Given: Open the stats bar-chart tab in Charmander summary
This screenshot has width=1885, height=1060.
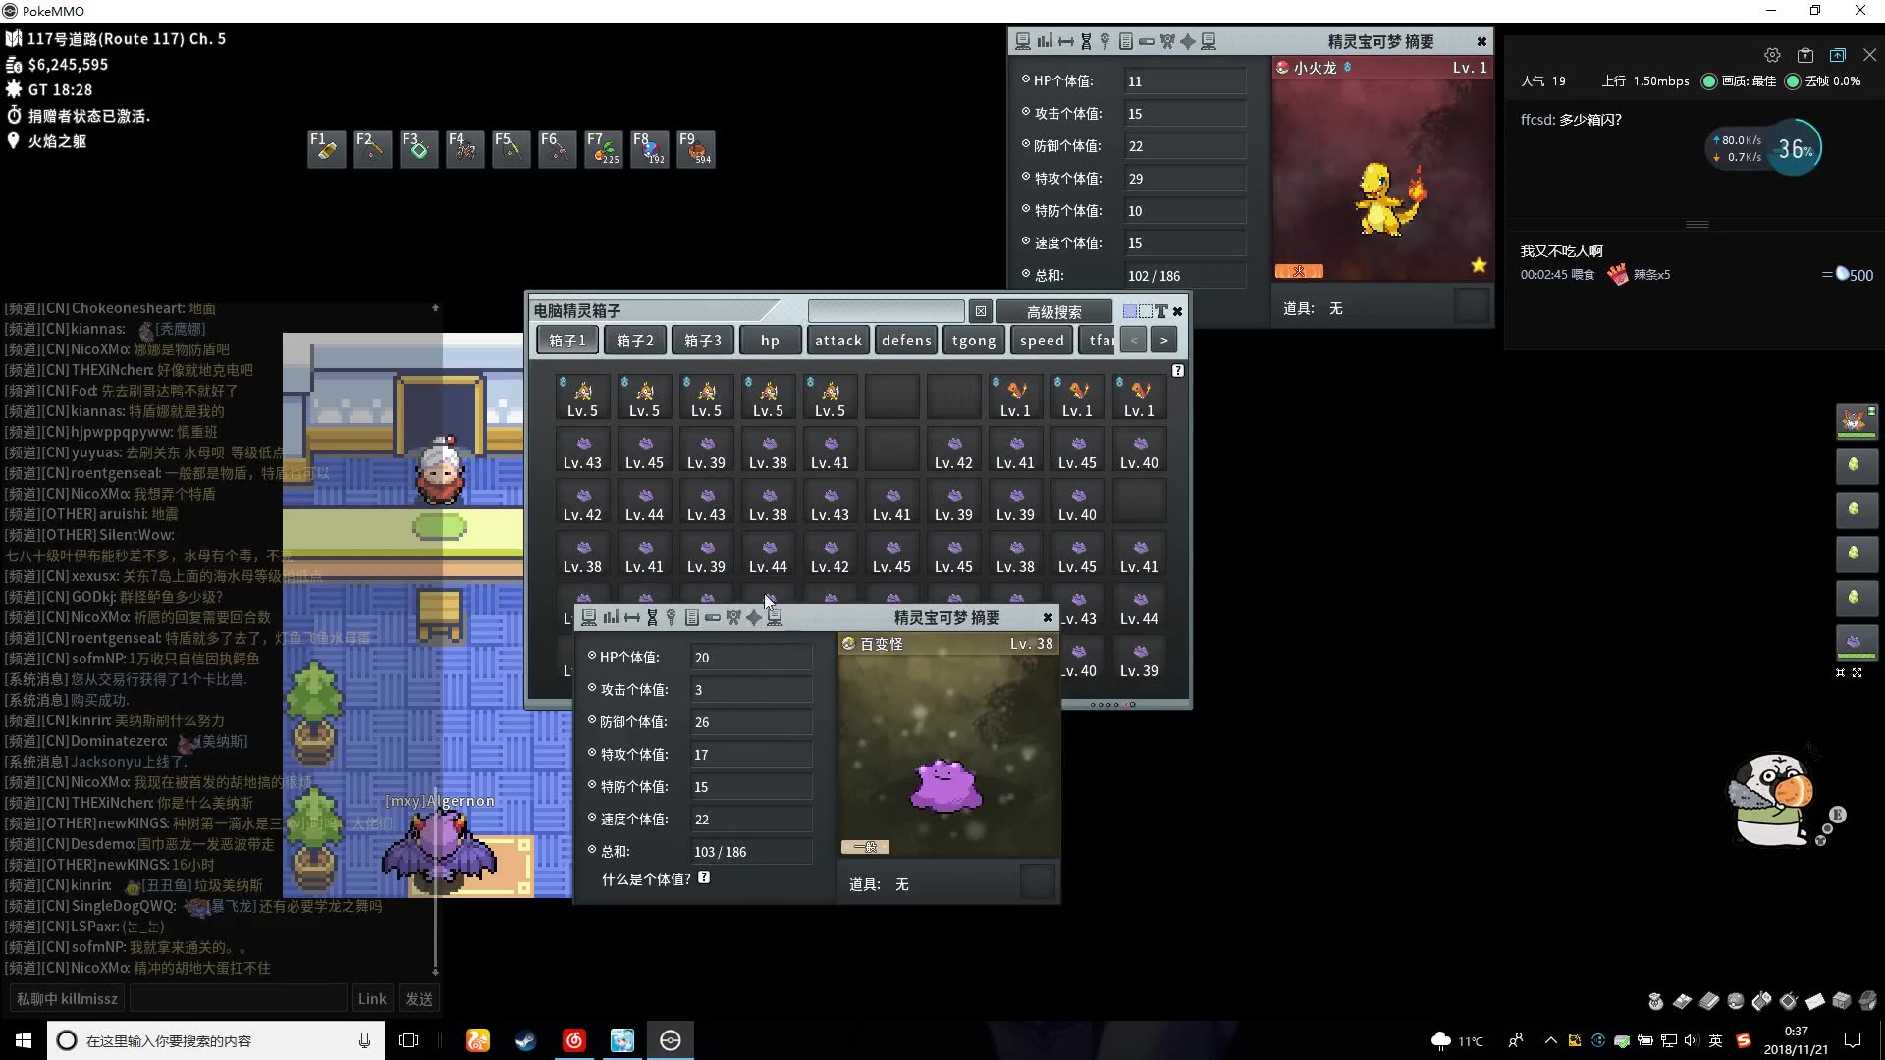Looking at the screenshot, I should (x=1045, y=41).
